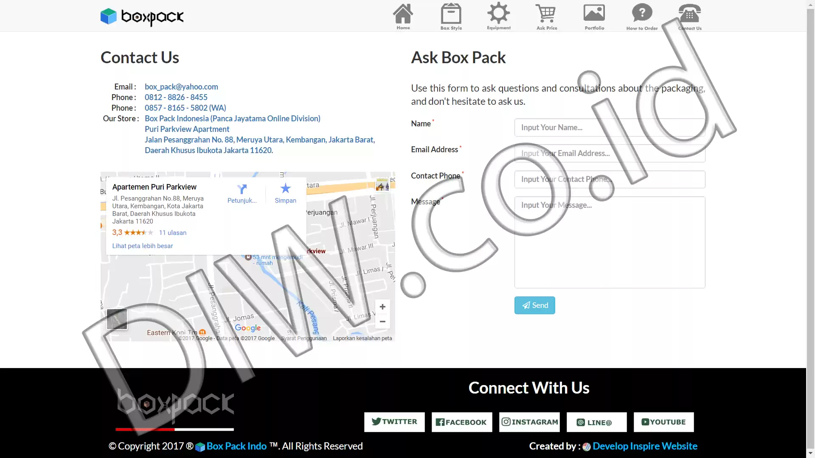Focus the Name input field

[x=610, y=127]
